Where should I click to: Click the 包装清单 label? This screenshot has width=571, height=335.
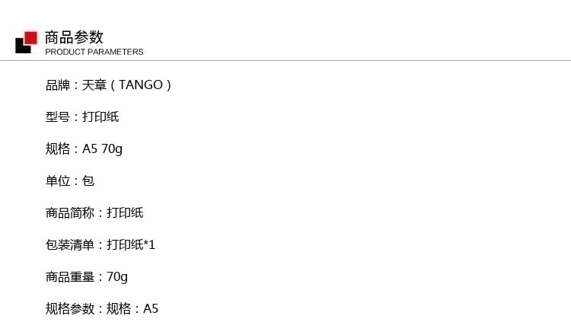(x=70, y=245)
